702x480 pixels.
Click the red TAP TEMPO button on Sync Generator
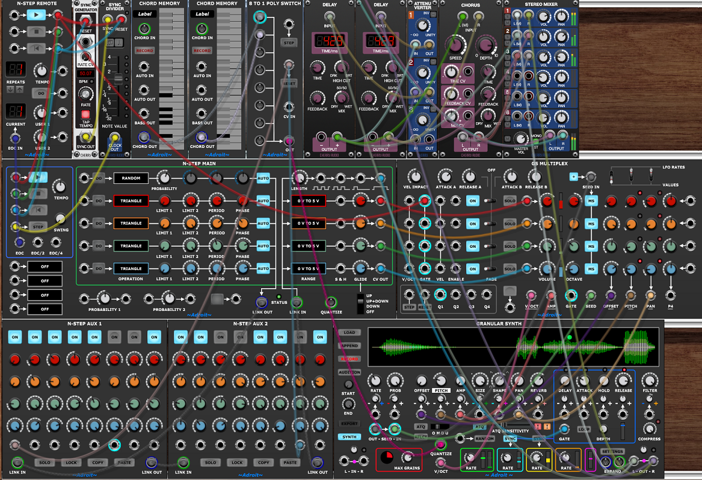85,114
